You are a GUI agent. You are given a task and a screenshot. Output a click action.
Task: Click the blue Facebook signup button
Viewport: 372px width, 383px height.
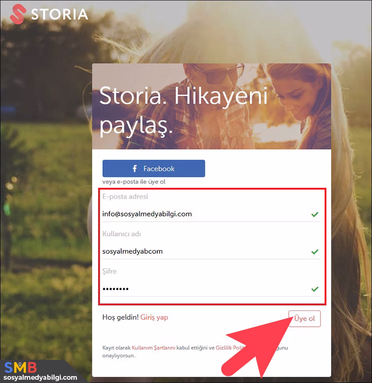[x=153, y=168]
